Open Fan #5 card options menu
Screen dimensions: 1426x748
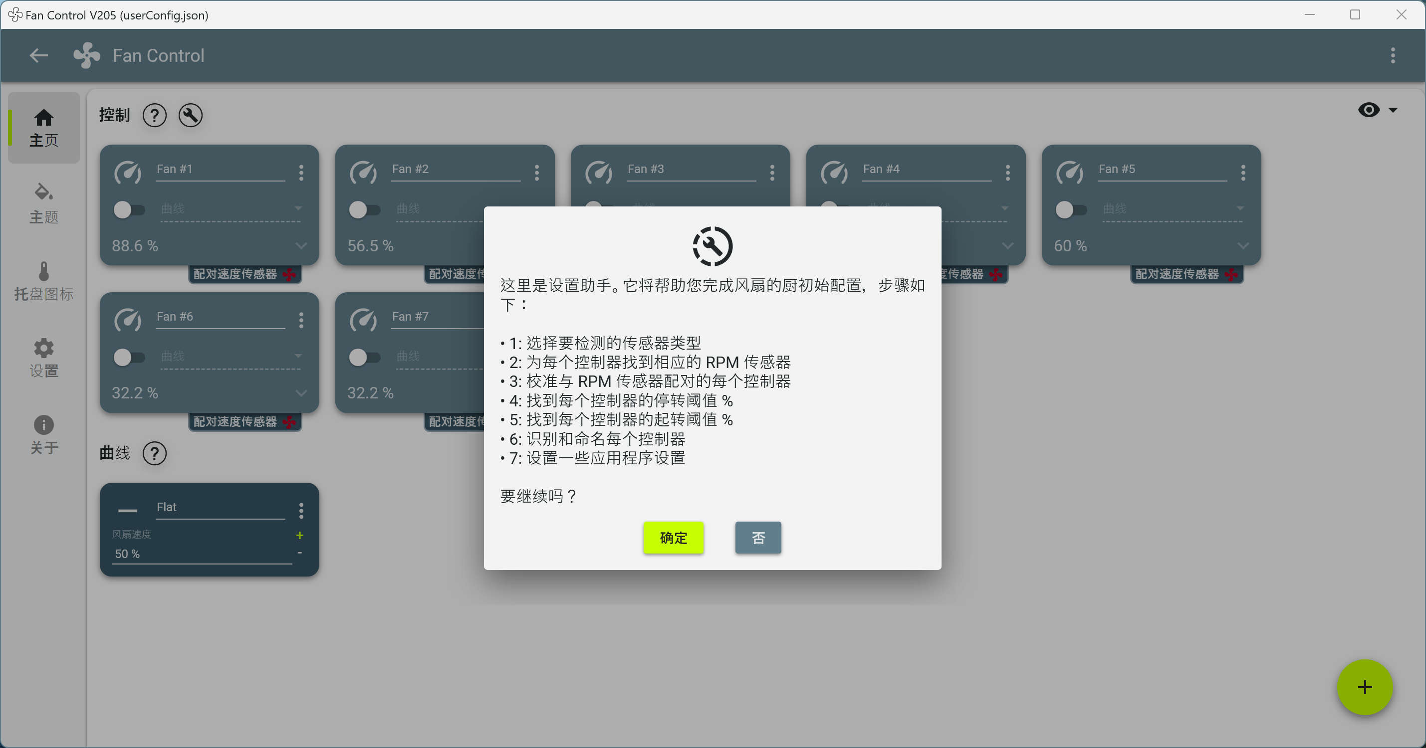tap(1243, 173)
